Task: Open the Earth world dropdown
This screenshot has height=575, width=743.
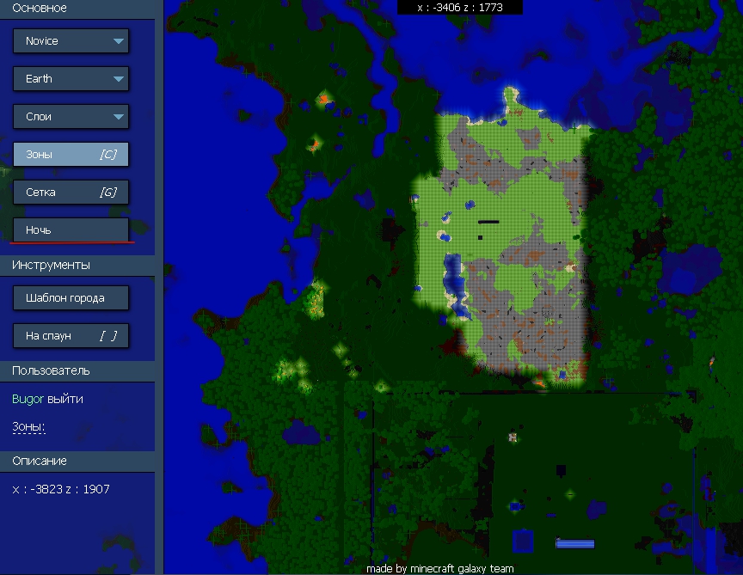Action: 71,78
